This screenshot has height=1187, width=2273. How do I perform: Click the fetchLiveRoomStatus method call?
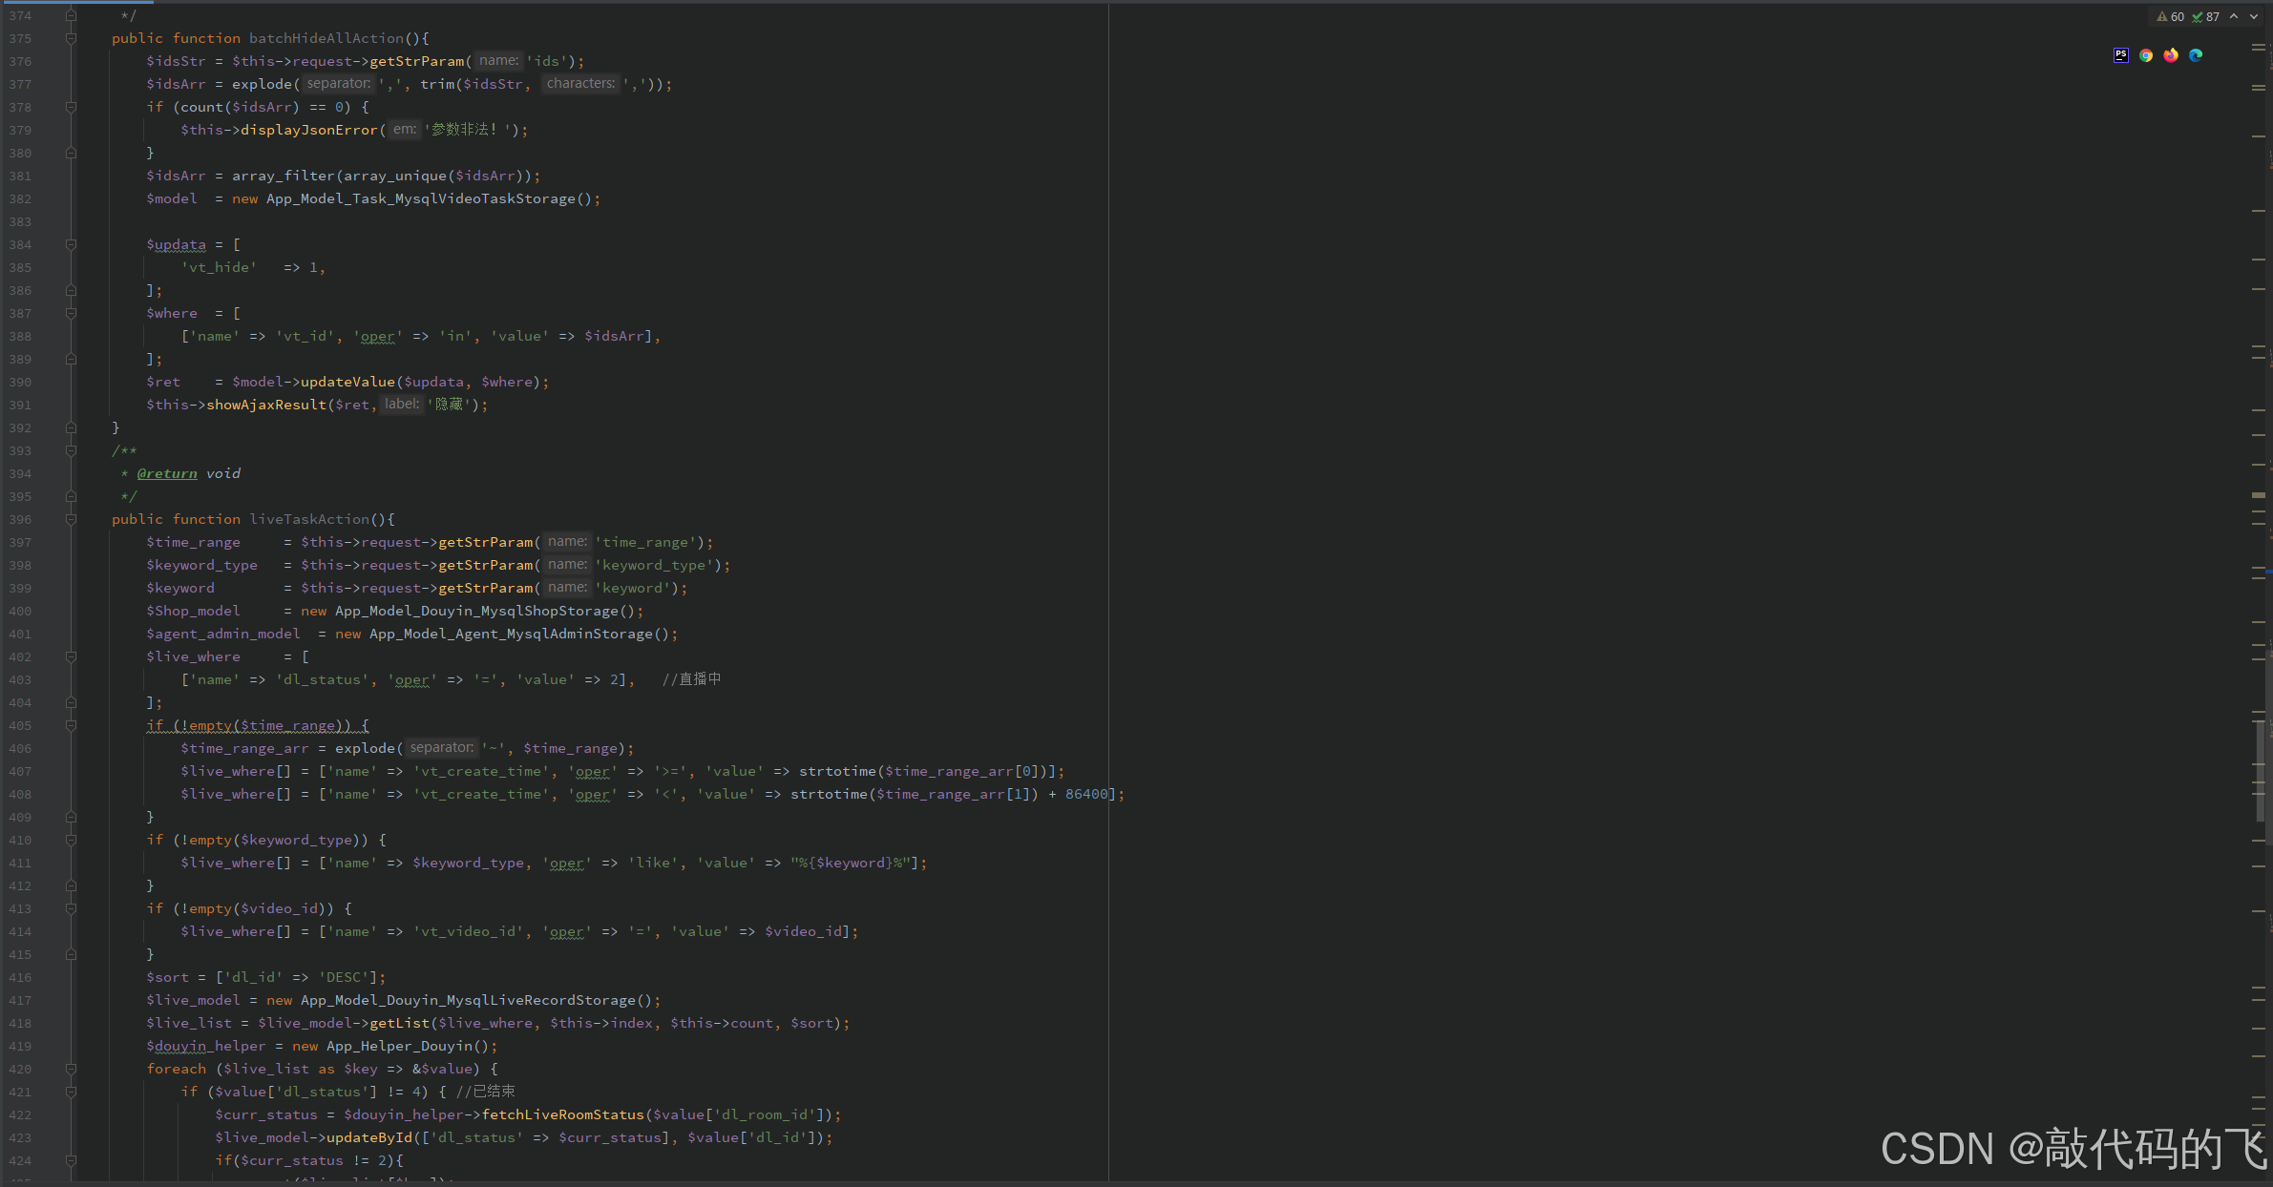pos(562,1114)
